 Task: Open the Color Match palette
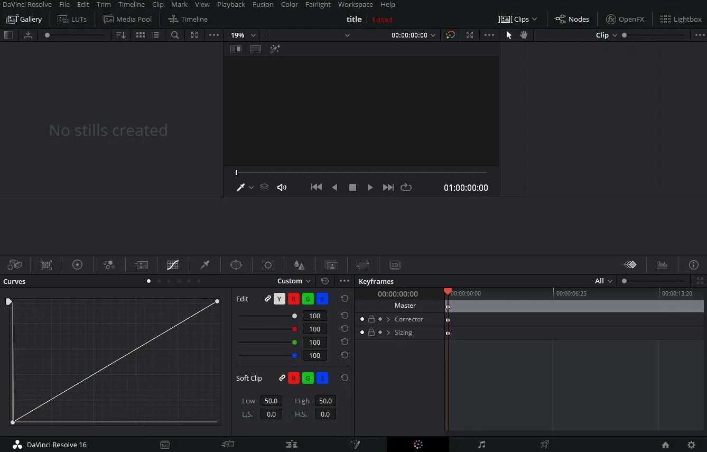click(x=46, y=265)
